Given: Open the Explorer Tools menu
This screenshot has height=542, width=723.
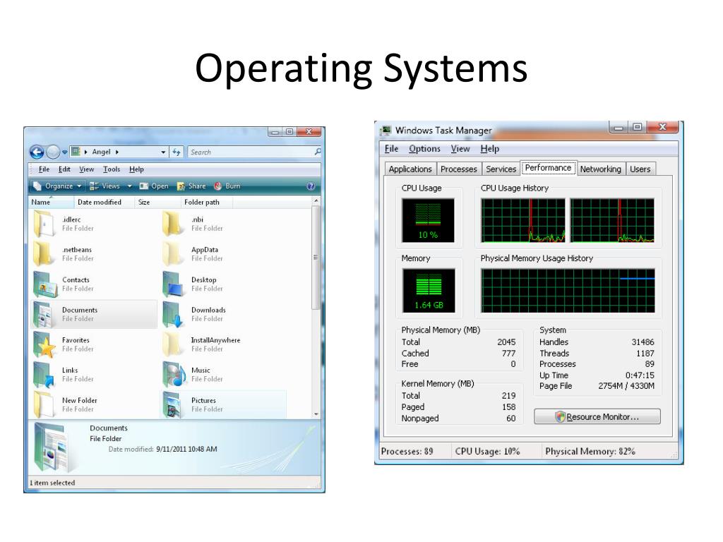Looking at the screenshot, I should pyautogui.click(x=111, y=169).
